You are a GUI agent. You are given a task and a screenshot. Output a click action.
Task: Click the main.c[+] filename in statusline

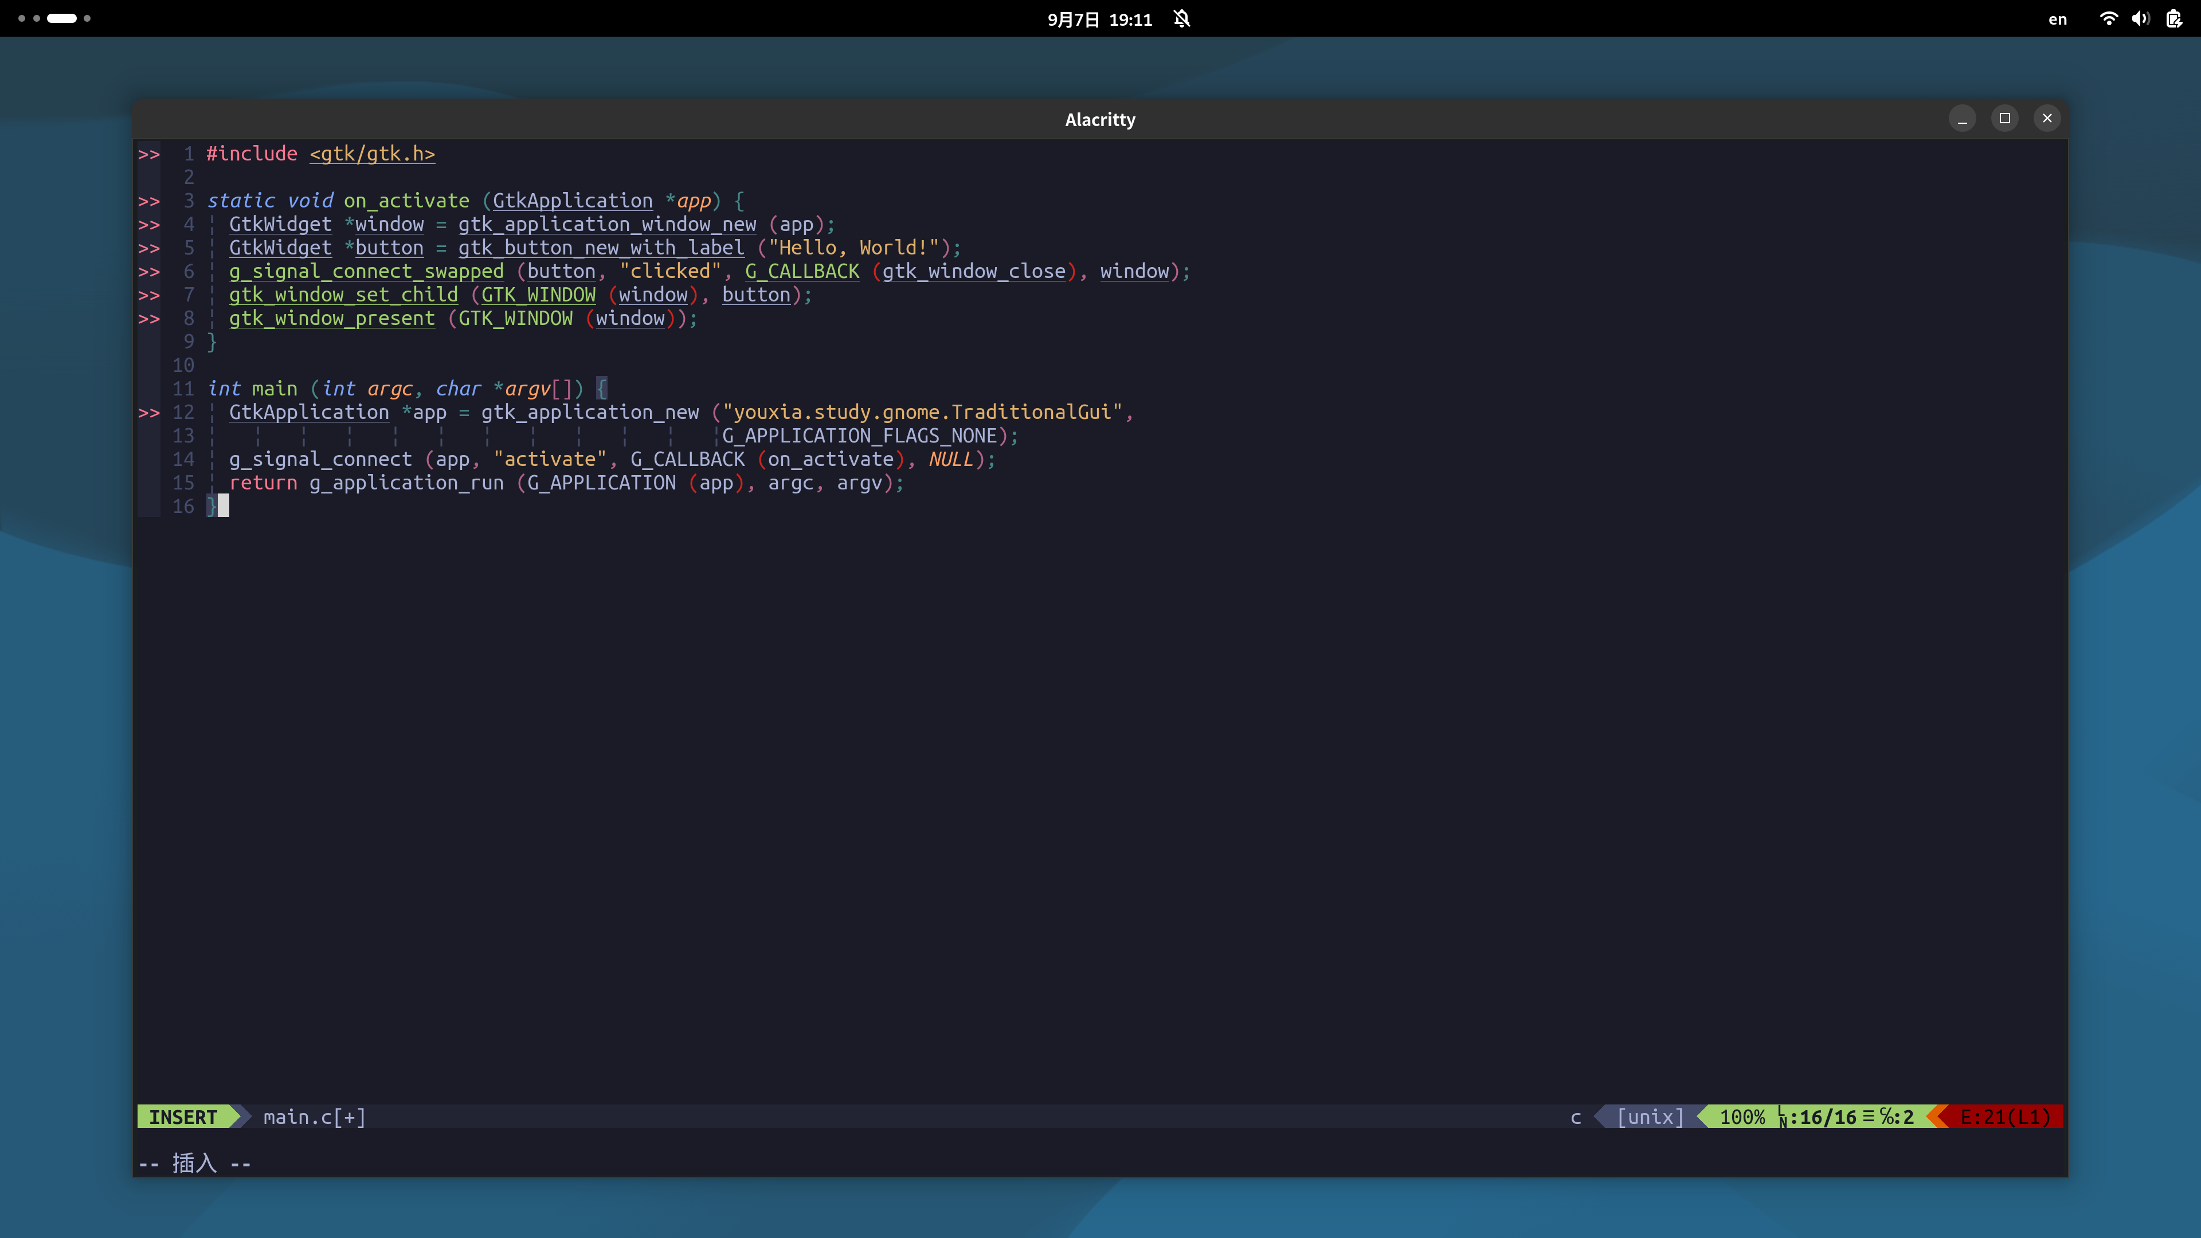(314, 1116)
